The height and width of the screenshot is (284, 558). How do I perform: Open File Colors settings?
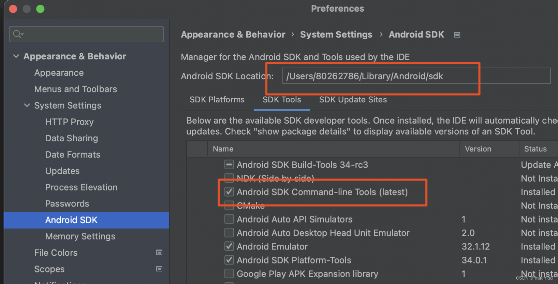click(56, 253)
